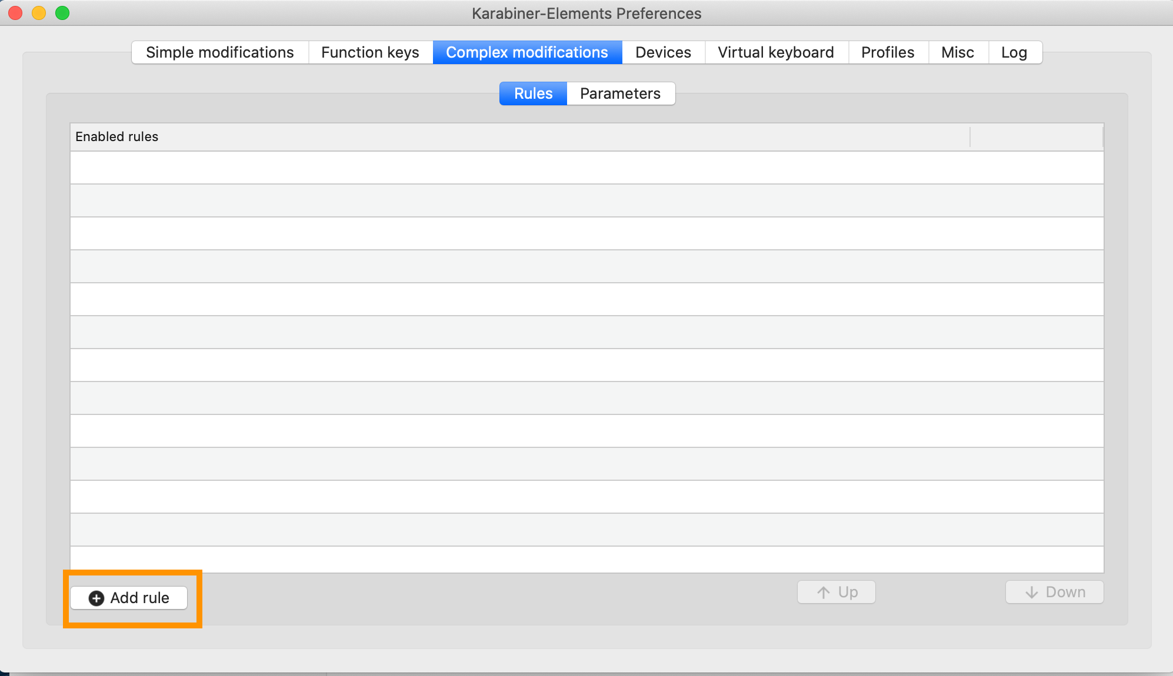Screen dimensions: 1173x676
Task: Open the Misc tab
Action: pos(957,52)
